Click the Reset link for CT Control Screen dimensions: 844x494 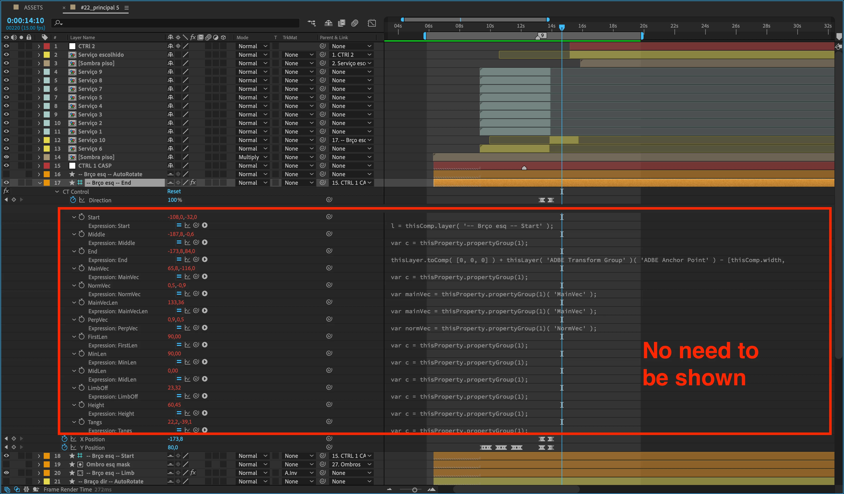(174, 192)
